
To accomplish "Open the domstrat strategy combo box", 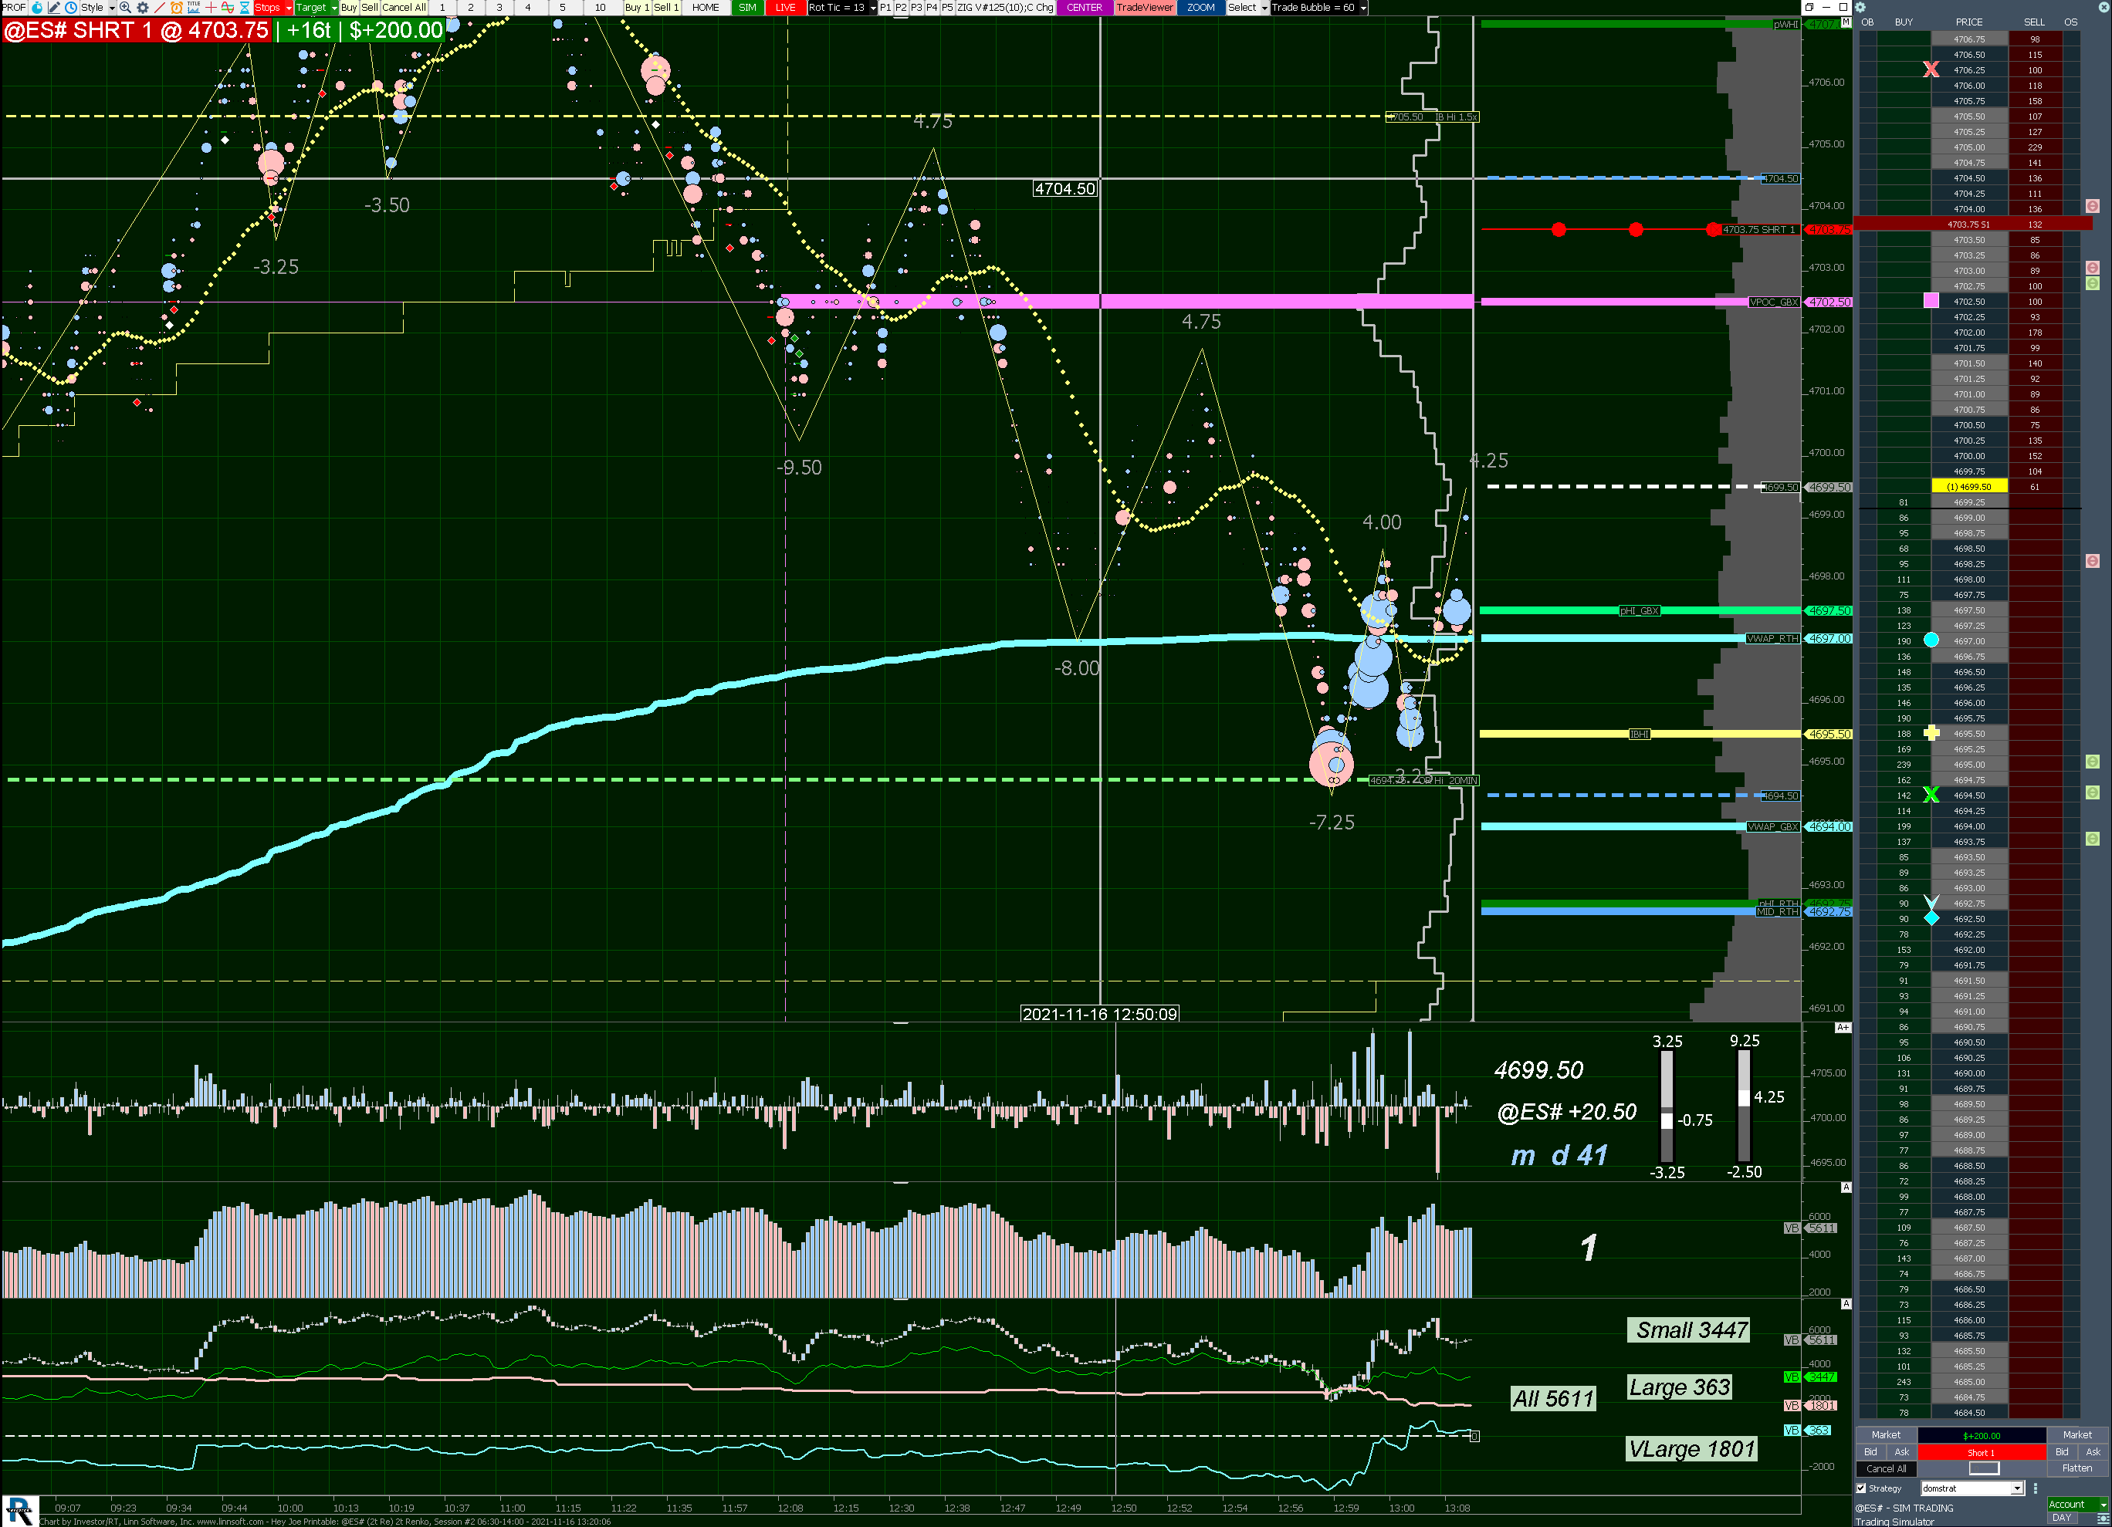I will pos(1972,1489).
